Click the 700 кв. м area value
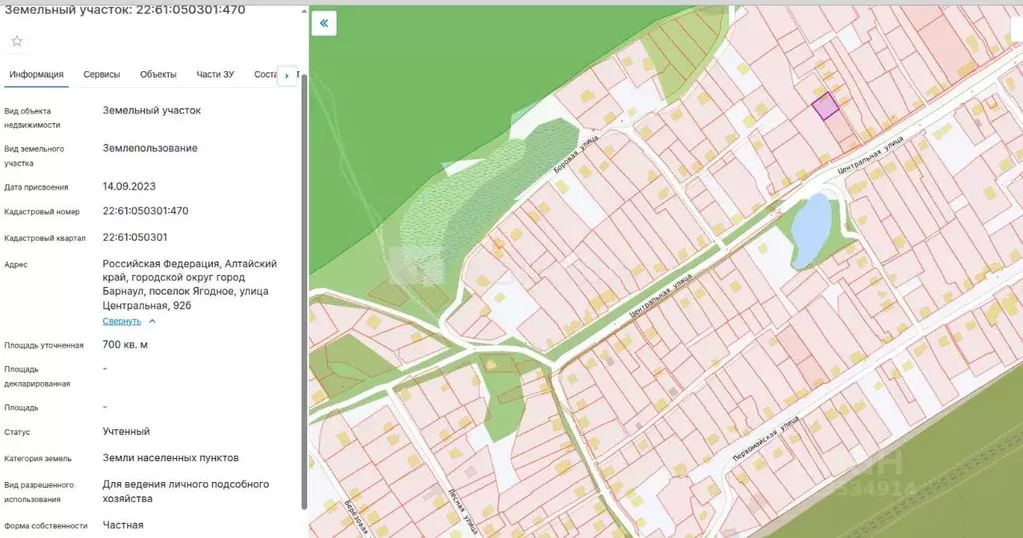 tap(125, 345)
